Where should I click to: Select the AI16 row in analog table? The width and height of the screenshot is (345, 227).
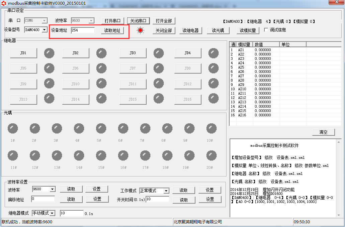(x=285, y=115)
